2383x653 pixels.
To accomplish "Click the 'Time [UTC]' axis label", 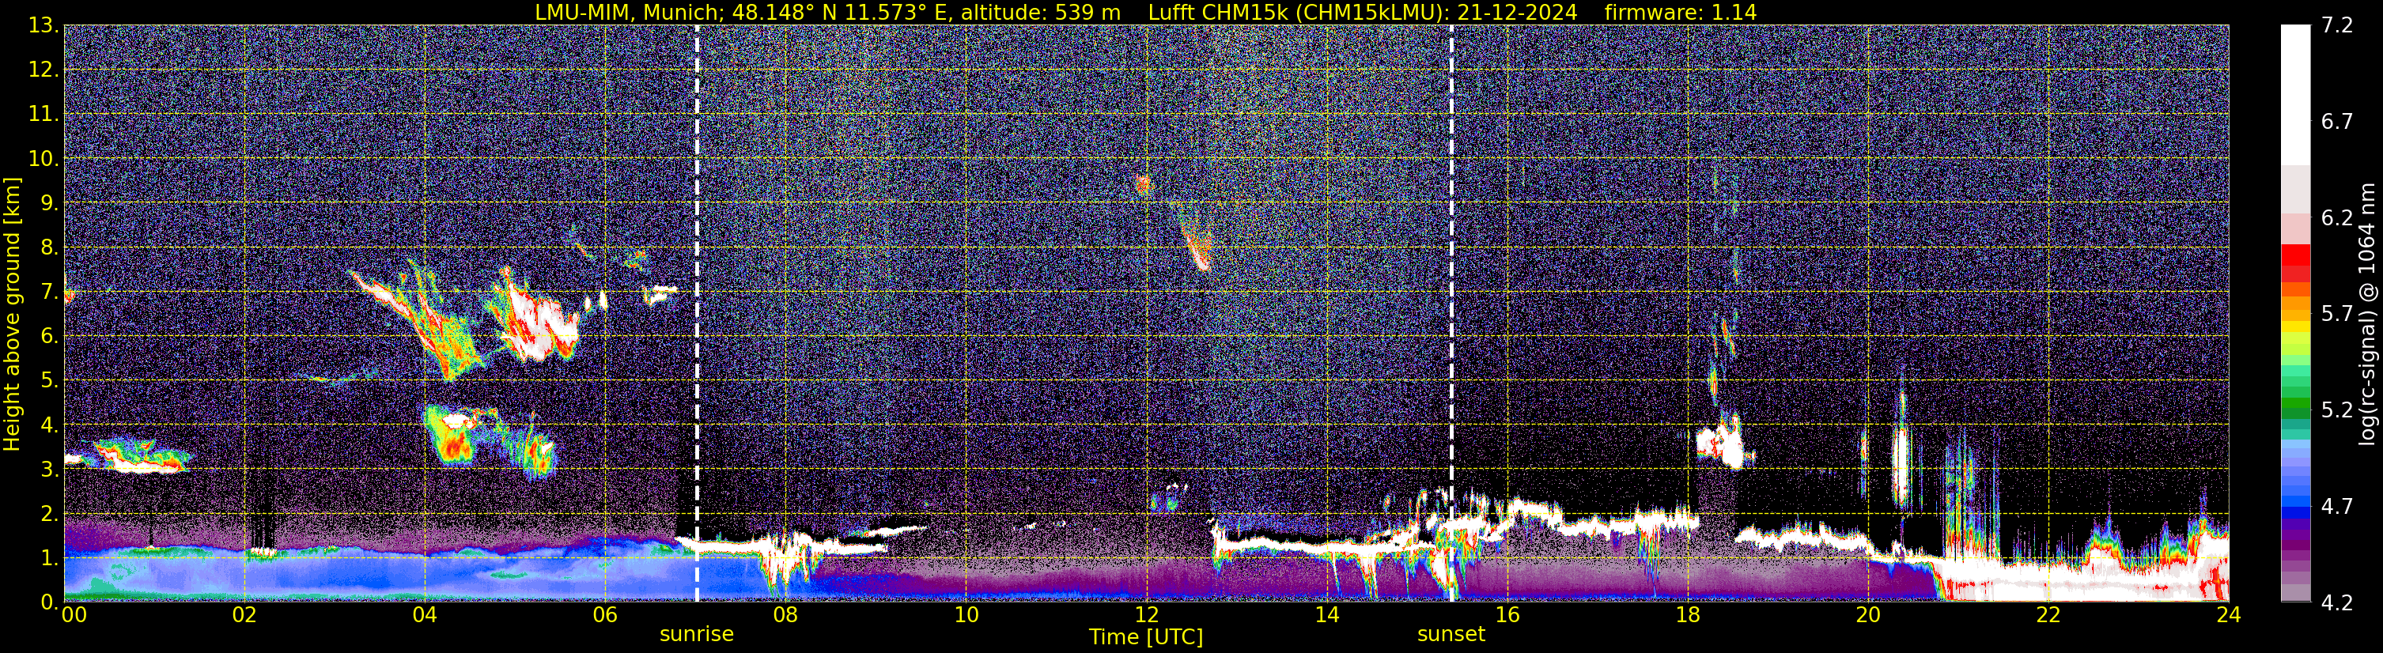I will [x=1145, y=637].
